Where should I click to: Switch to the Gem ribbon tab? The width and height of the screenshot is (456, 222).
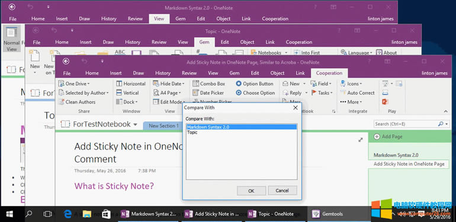pos(234,73)
